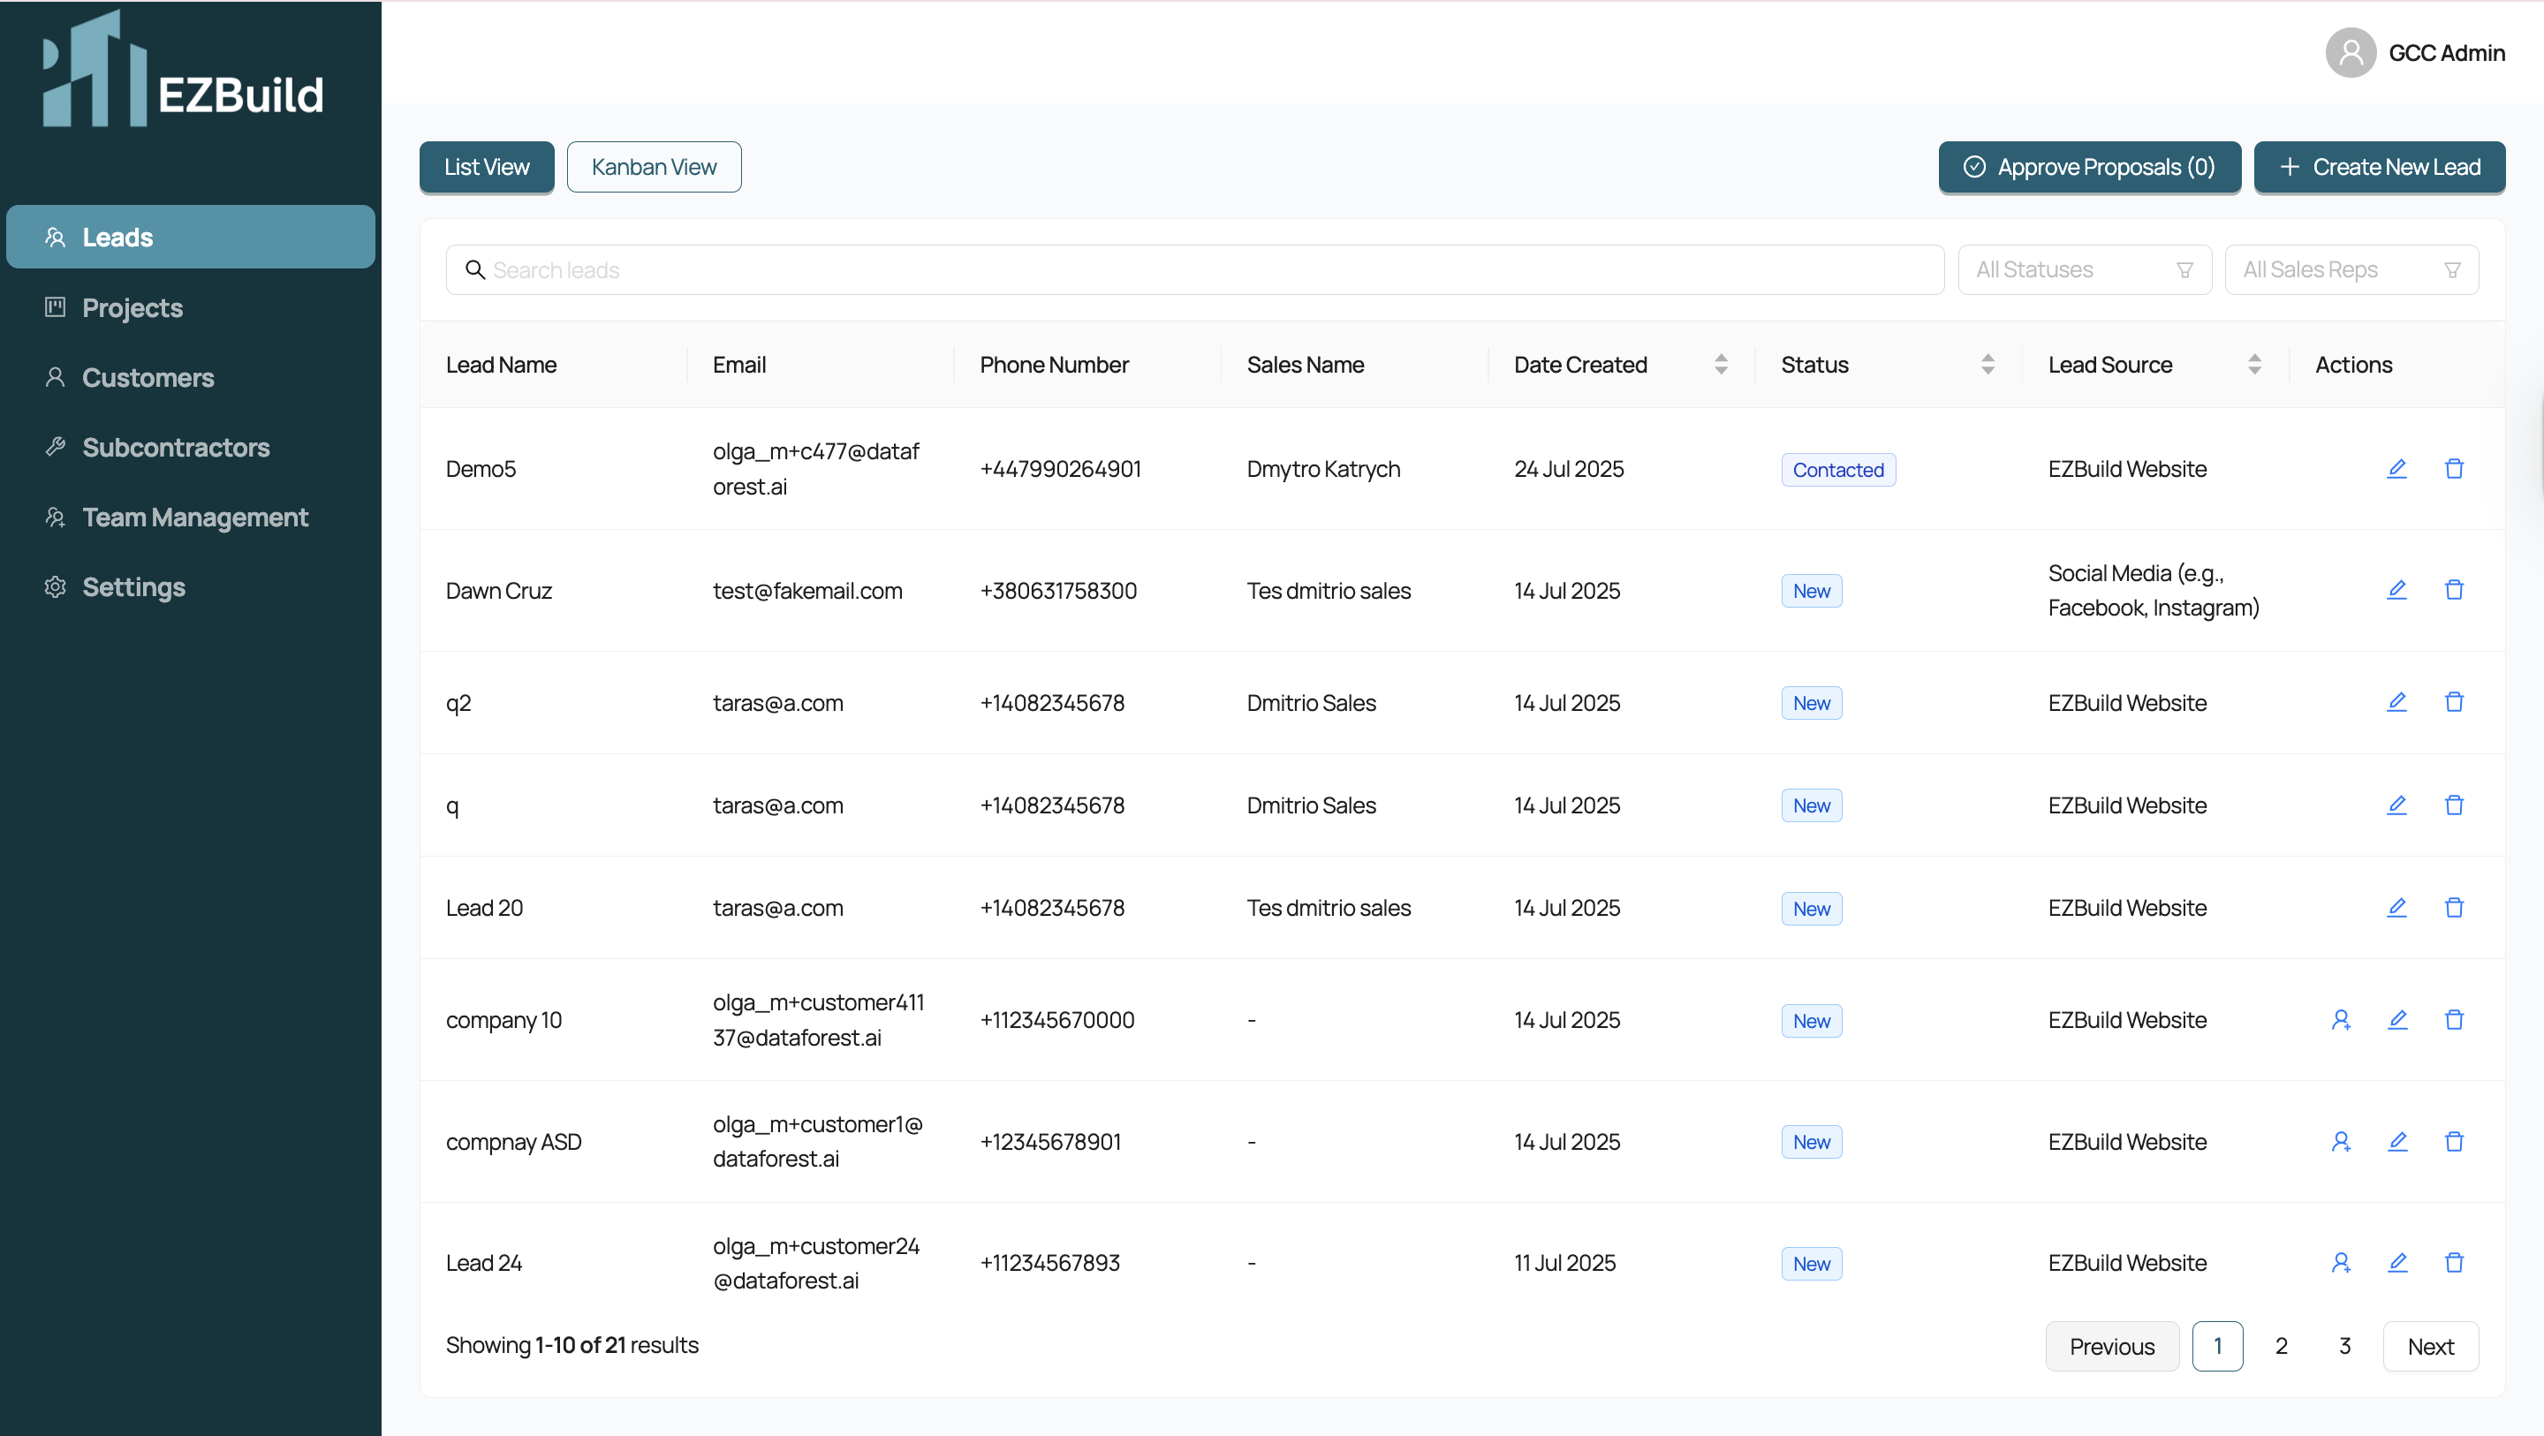Open Leads in the sidebar
This screenshot has width=2544, height=1436.
(x=191, y=237)
